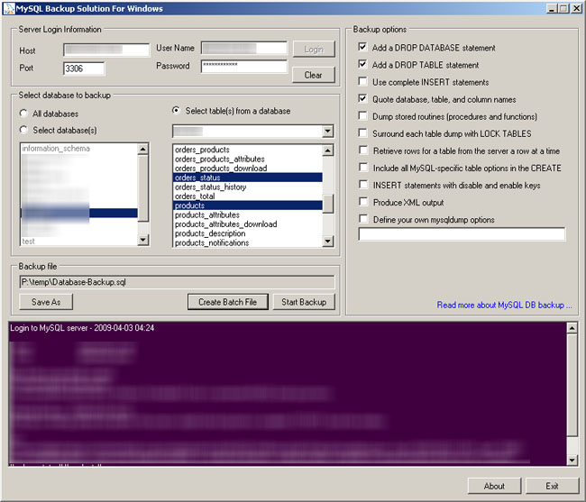The height and width of the screenshot is (502, 586).
Task: Click the app icon in the title bar
Action: (8, 8)
